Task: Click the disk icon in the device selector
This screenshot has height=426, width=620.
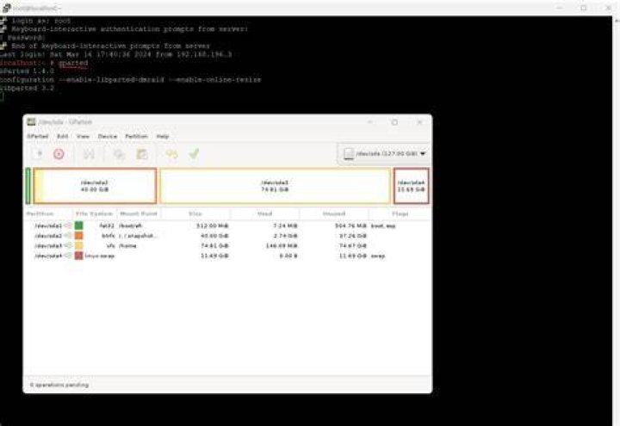Action: 349,154
